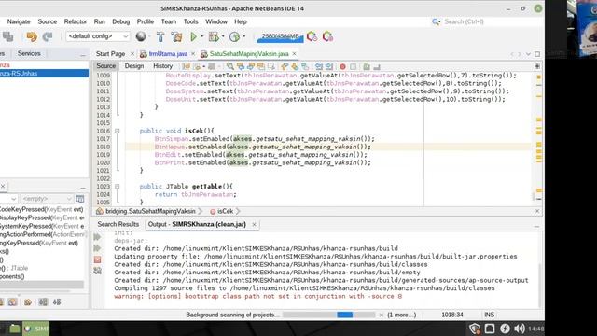Switch to the Services tab
Screen dimensions: 597x336
29,53
